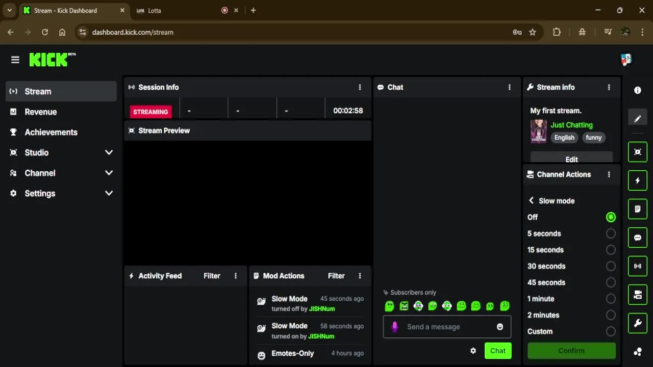Switch to Stream - Kick Dashboard tab
Screen dimensions: 653x367
coord(74,10)
